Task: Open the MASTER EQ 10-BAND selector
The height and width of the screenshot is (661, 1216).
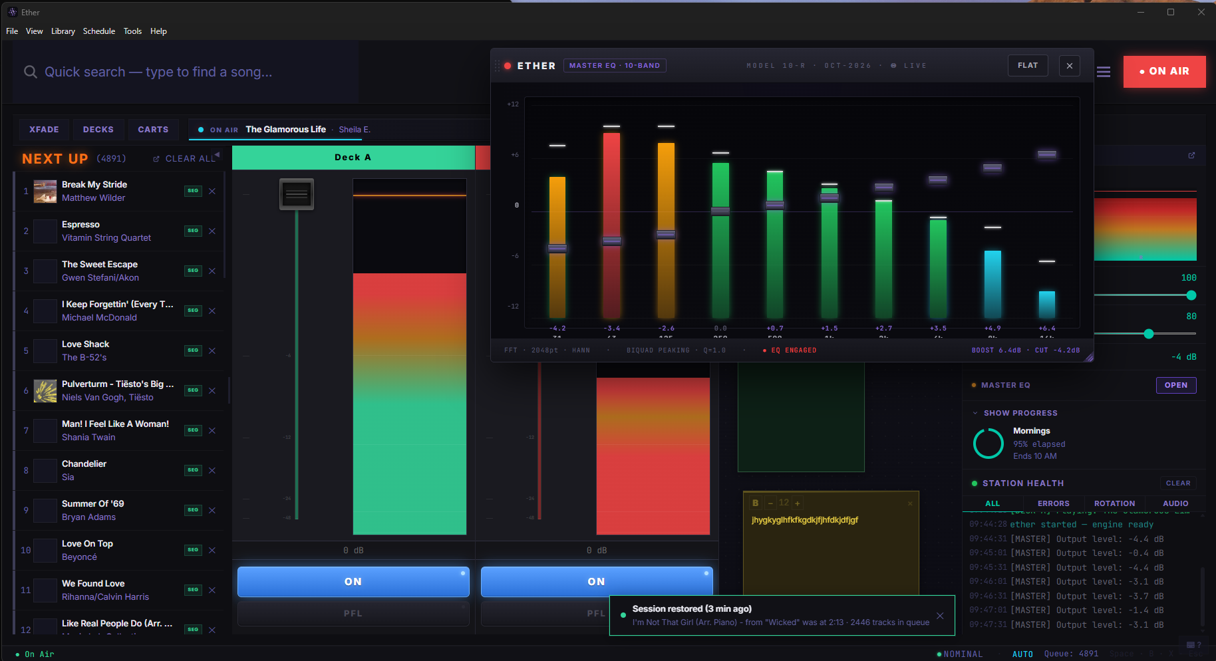Action: pos(614,65)
